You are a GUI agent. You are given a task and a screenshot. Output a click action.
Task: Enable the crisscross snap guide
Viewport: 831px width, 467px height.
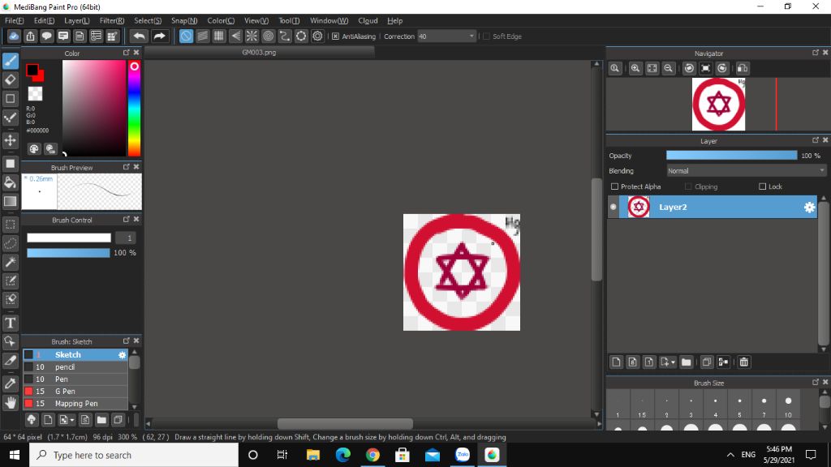tap(219, 36)
